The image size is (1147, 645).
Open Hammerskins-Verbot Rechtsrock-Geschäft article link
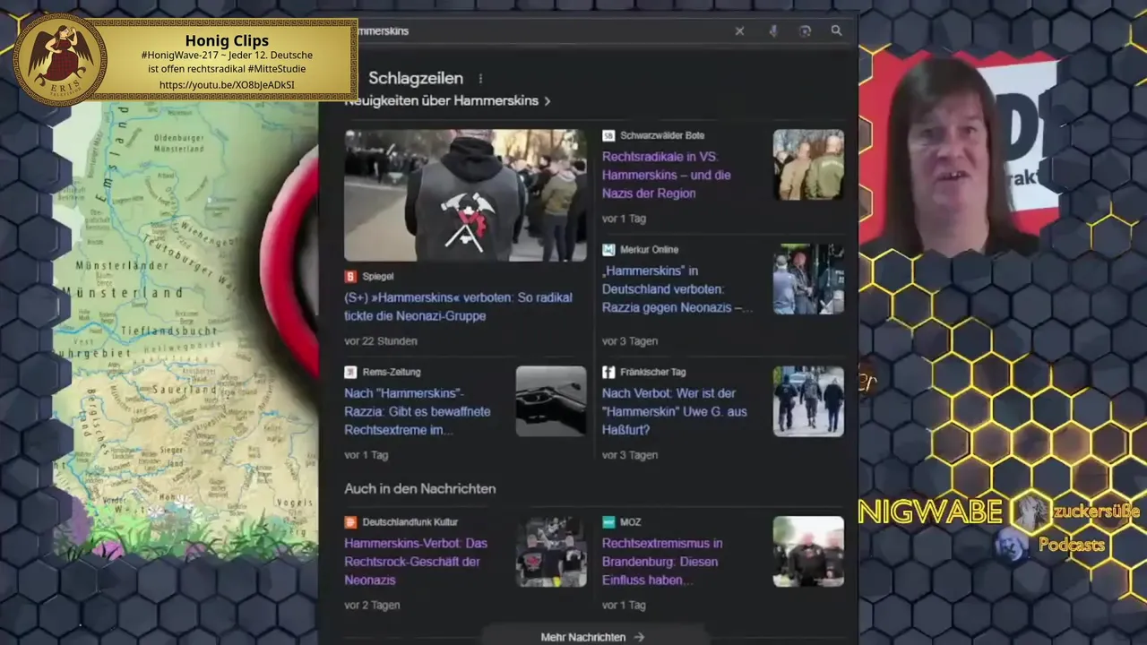click(x=416, y=562)
